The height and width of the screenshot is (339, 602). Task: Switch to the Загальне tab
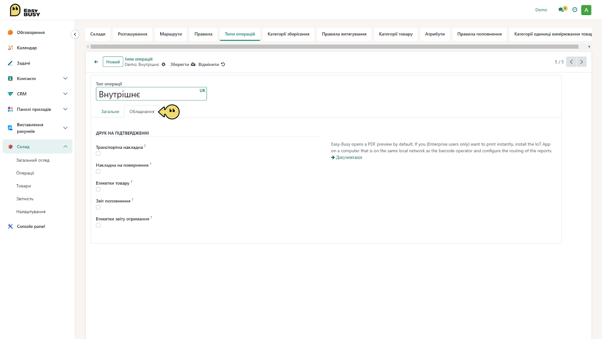pos(110,111)
